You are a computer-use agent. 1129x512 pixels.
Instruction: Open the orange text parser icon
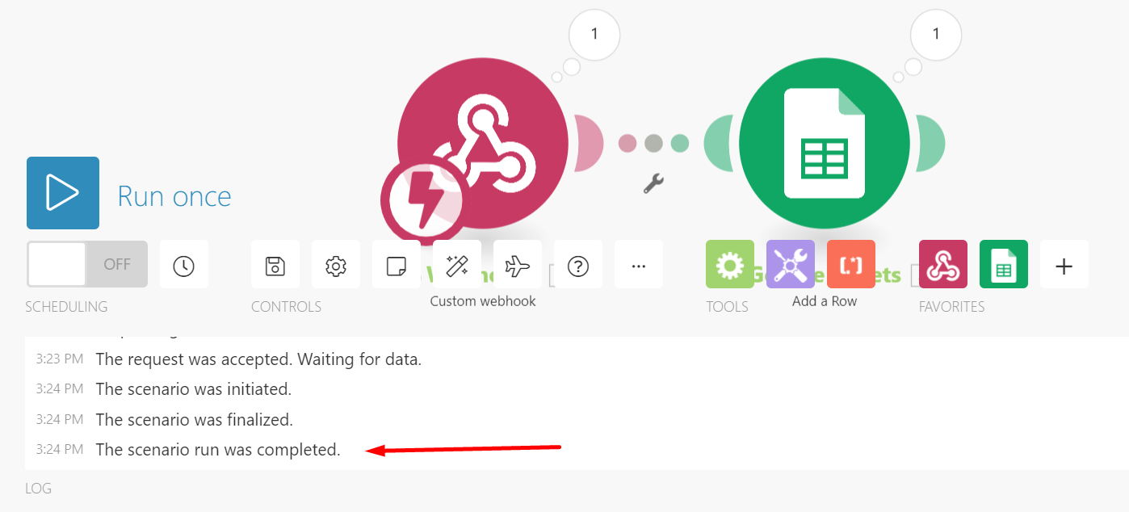click(851, 264)
